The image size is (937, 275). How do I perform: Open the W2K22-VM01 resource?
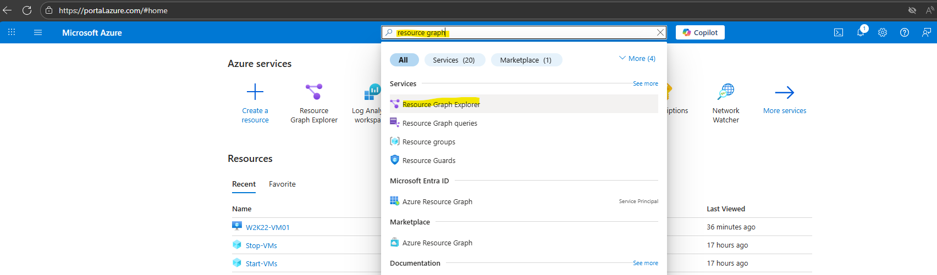pyautogui.click(x=268, y=227)
